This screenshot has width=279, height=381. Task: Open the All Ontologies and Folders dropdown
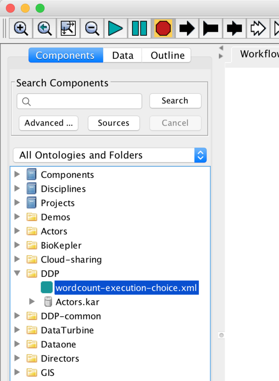(110, 155)
